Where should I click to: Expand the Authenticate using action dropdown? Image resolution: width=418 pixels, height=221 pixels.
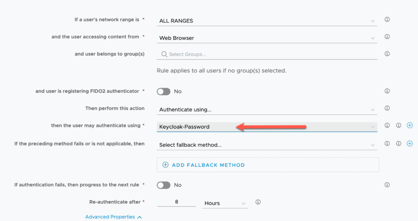pos(267,109)
